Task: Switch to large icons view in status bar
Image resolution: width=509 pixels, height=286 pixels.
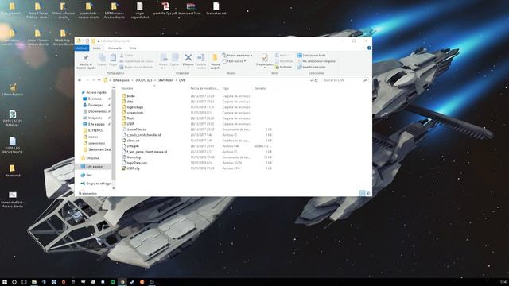Action: 368,193
